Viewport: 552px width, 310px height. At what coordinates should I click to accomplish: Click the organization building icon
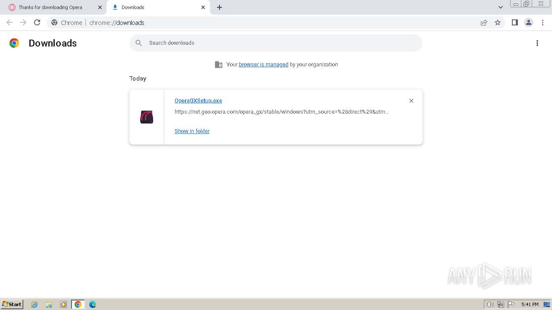219,65
